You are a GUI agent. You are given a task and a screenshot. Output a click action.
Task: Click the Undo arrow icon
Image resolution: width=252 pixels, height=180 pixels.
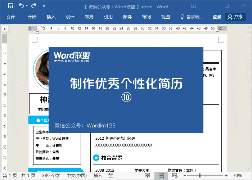click(21, 6)
